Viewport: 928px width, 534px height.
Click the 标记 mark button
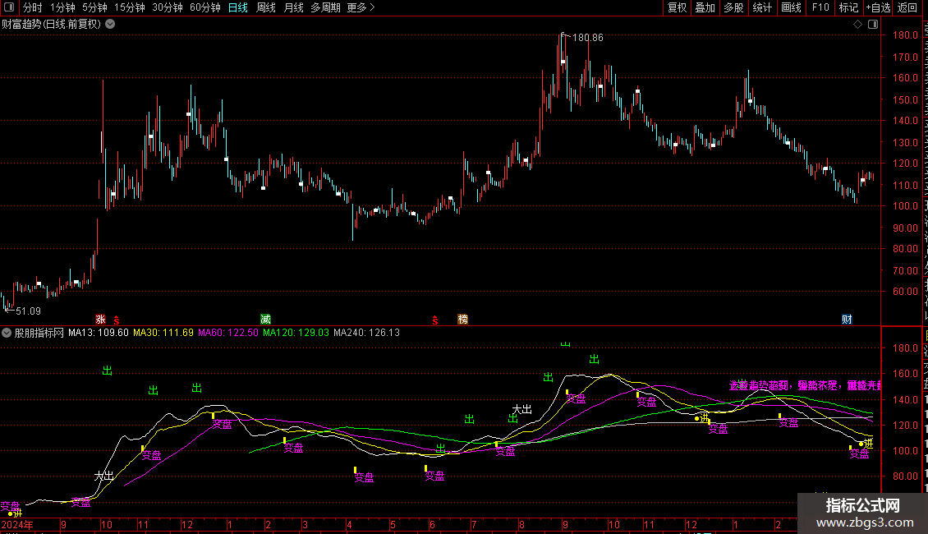click(848, 7)
